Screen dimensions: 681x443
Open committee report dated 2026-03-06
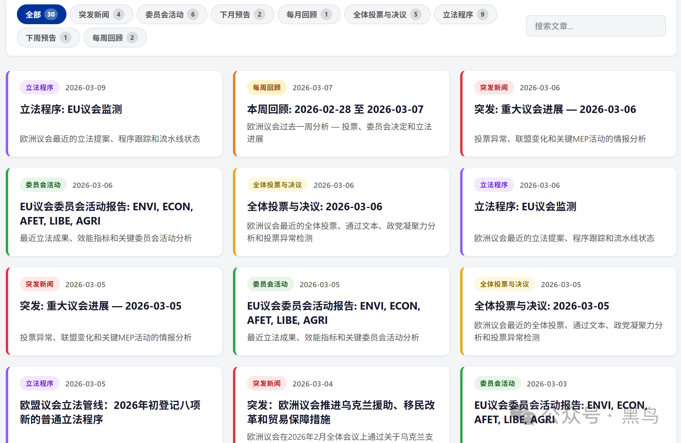106,213
